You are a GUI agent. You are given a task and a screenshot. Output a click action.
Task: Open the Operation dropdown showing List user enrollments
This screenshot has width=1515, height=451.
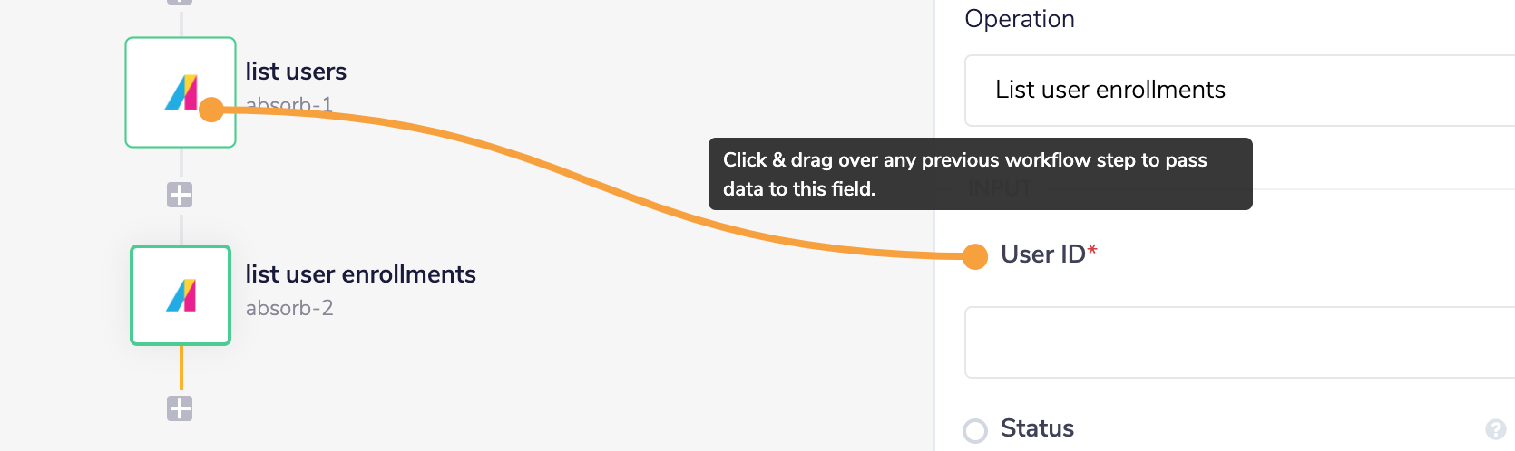(1238, 91)
